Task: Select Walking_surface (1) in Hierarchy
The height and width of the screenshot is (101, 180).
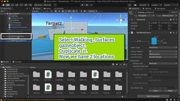Action: [19, 41]
